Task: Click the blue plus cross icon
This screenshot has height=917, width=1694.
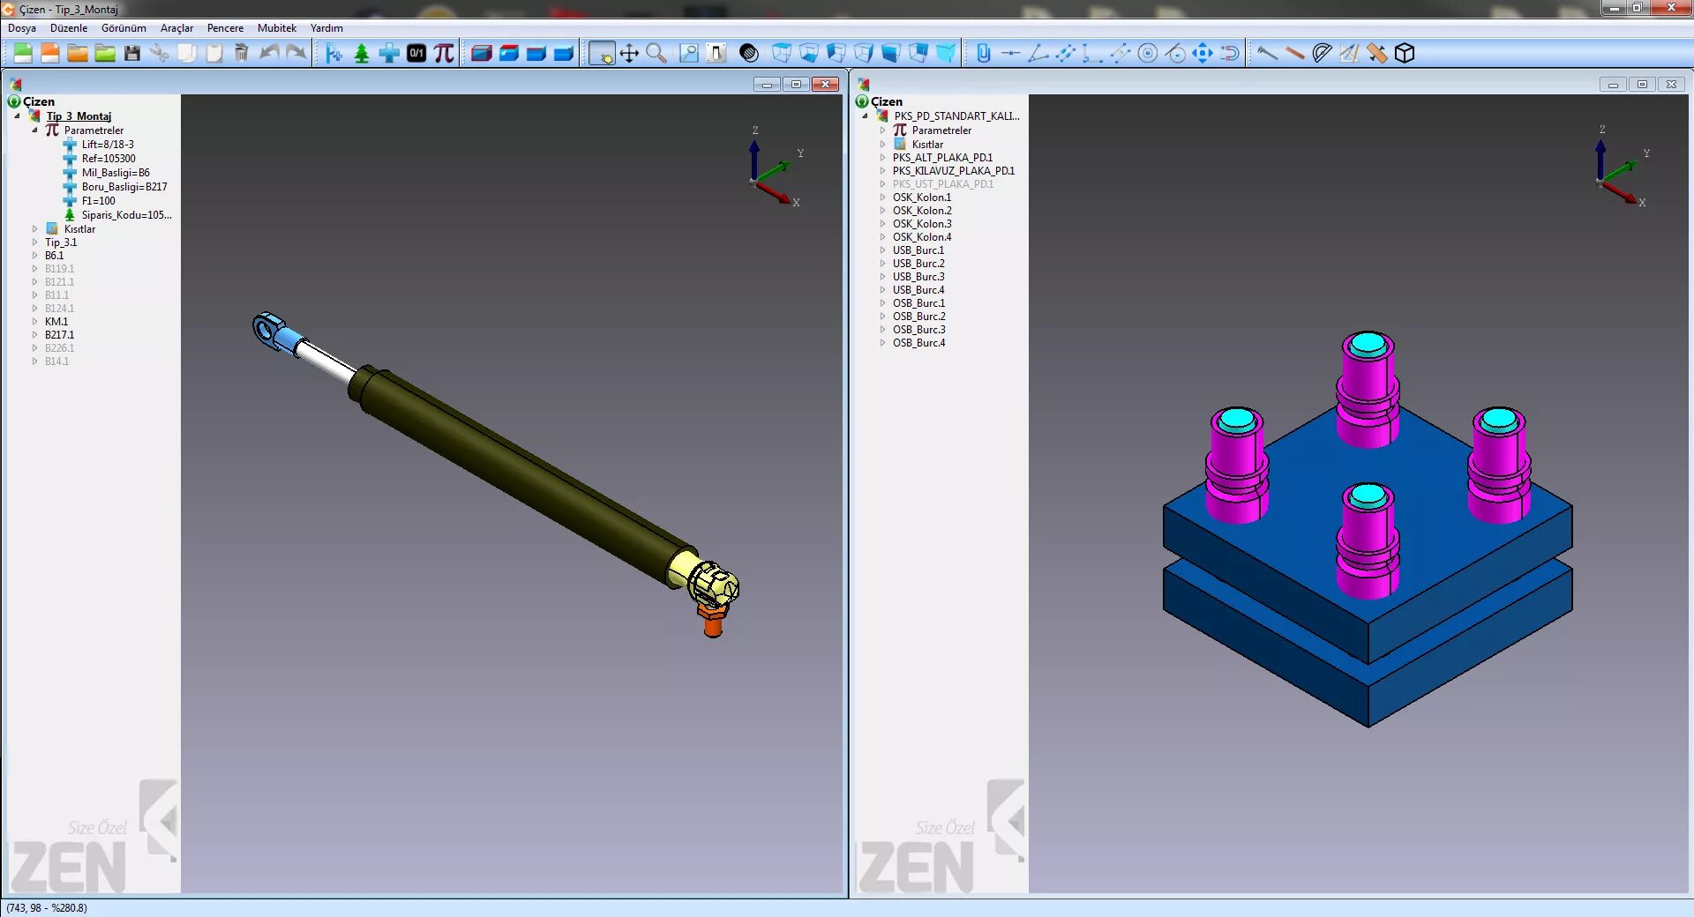Action: coord(389,53)
